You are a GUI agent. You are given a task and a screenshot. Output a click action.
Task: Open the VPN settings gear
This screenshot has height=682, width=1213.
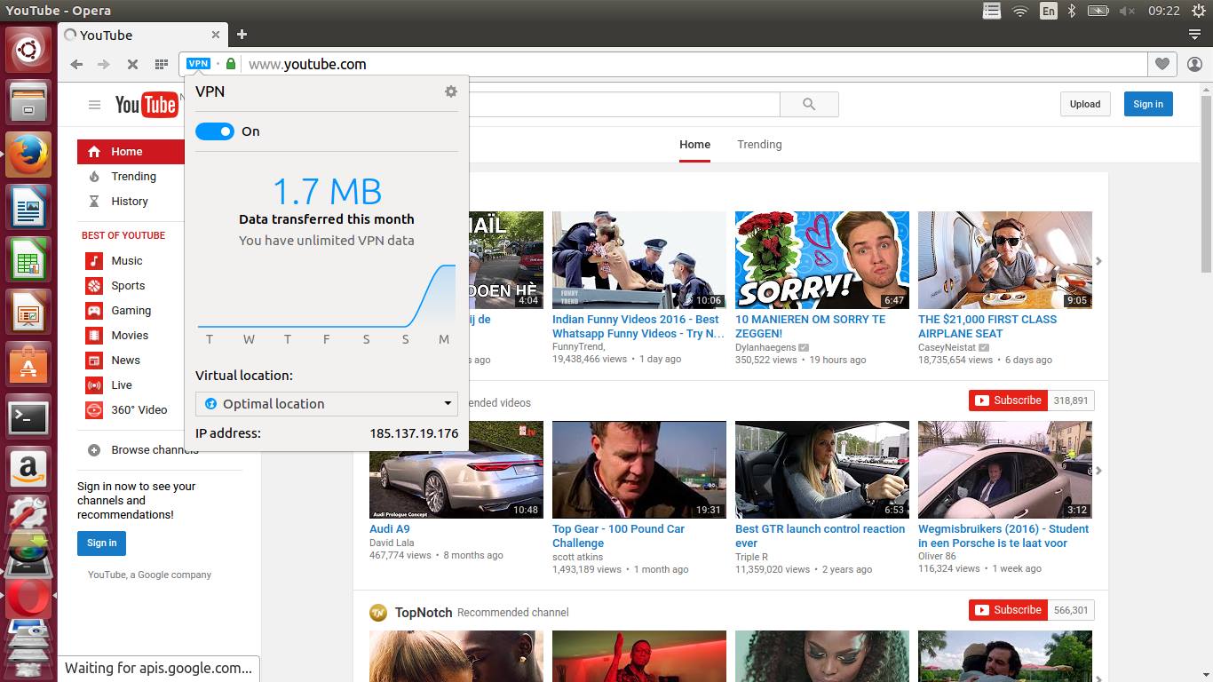point(451,91)
